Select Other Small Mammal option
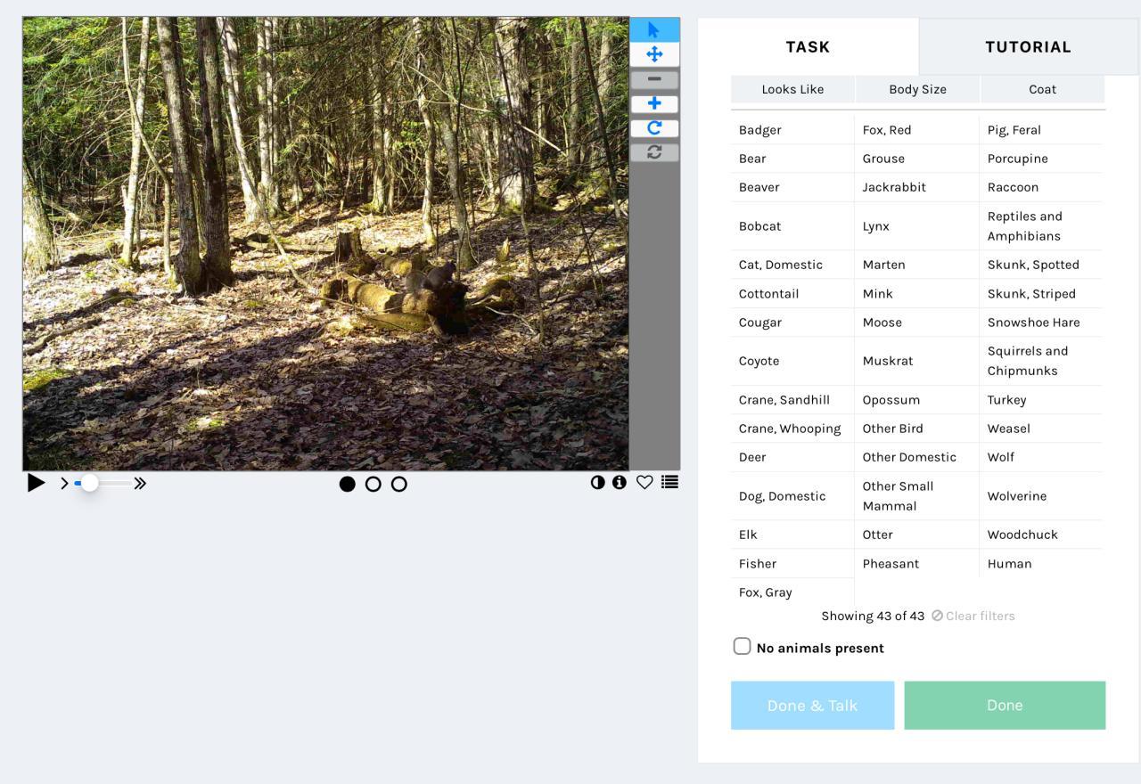 [x=917, y=496]
